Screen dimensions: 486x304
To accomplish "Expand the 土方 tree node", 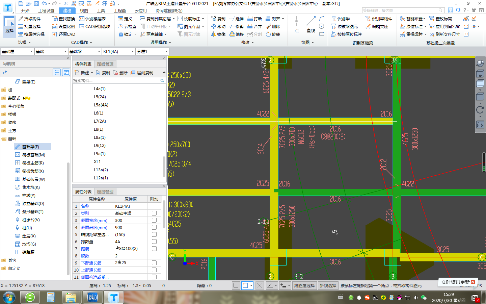I will click(x=4, y=130).
